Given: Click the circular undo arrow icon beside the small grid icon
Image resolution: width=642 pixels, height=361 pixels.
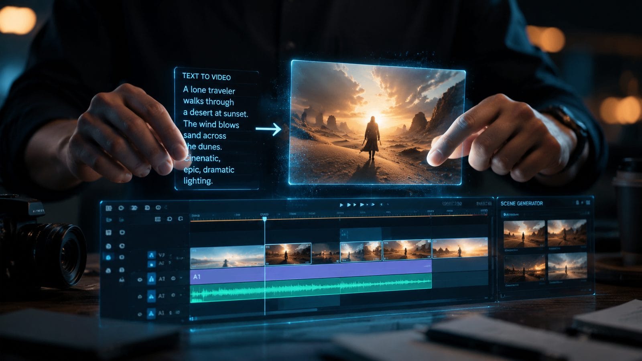Looking at the screenshot, I should point(169,219).
